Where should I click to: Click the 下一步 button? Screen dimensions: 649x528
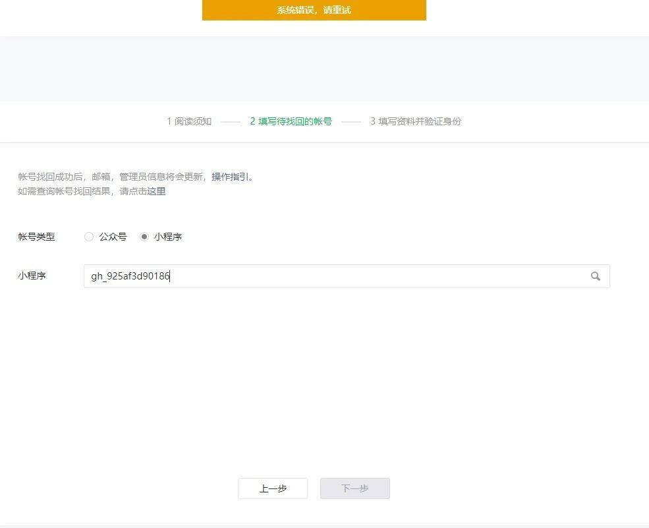355,488
